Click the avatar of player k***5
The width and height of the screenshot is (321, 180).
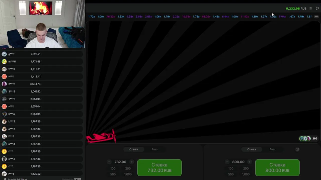coord(4,121)
